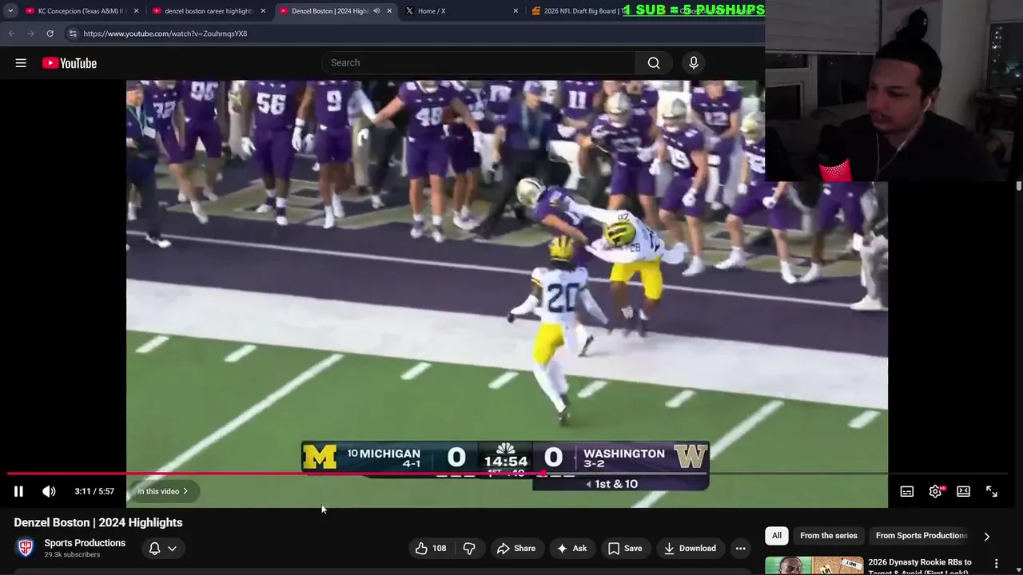Screen dimensions: 1023x575
Task: Click the Sports Productions channel avatar
Action: (26, 548)
